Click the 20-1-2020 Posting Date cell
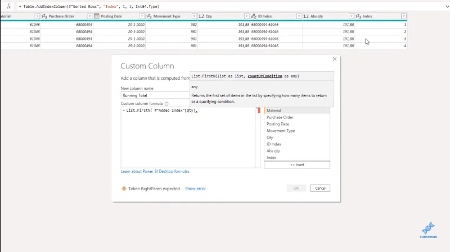 point(119,32)
